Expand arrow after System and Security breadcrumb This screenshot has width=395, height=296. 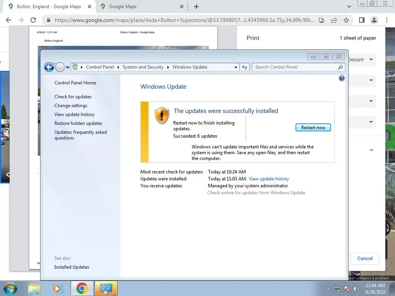(168, 67)
